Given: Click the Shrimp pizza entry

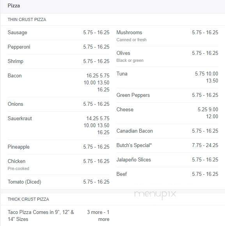Looking at the screenshot, I should [58, 61].
